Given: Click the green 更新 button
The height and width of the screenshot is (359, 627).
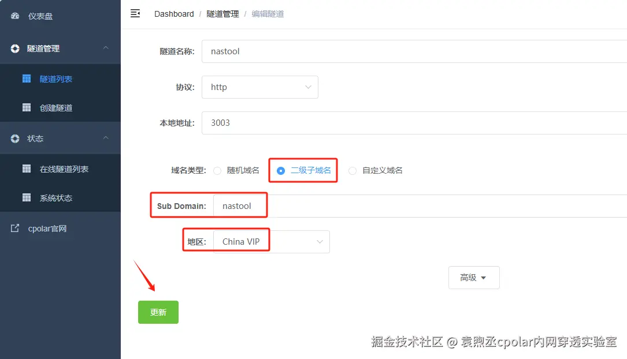Looking at the screenshot, I should (158, 312).
